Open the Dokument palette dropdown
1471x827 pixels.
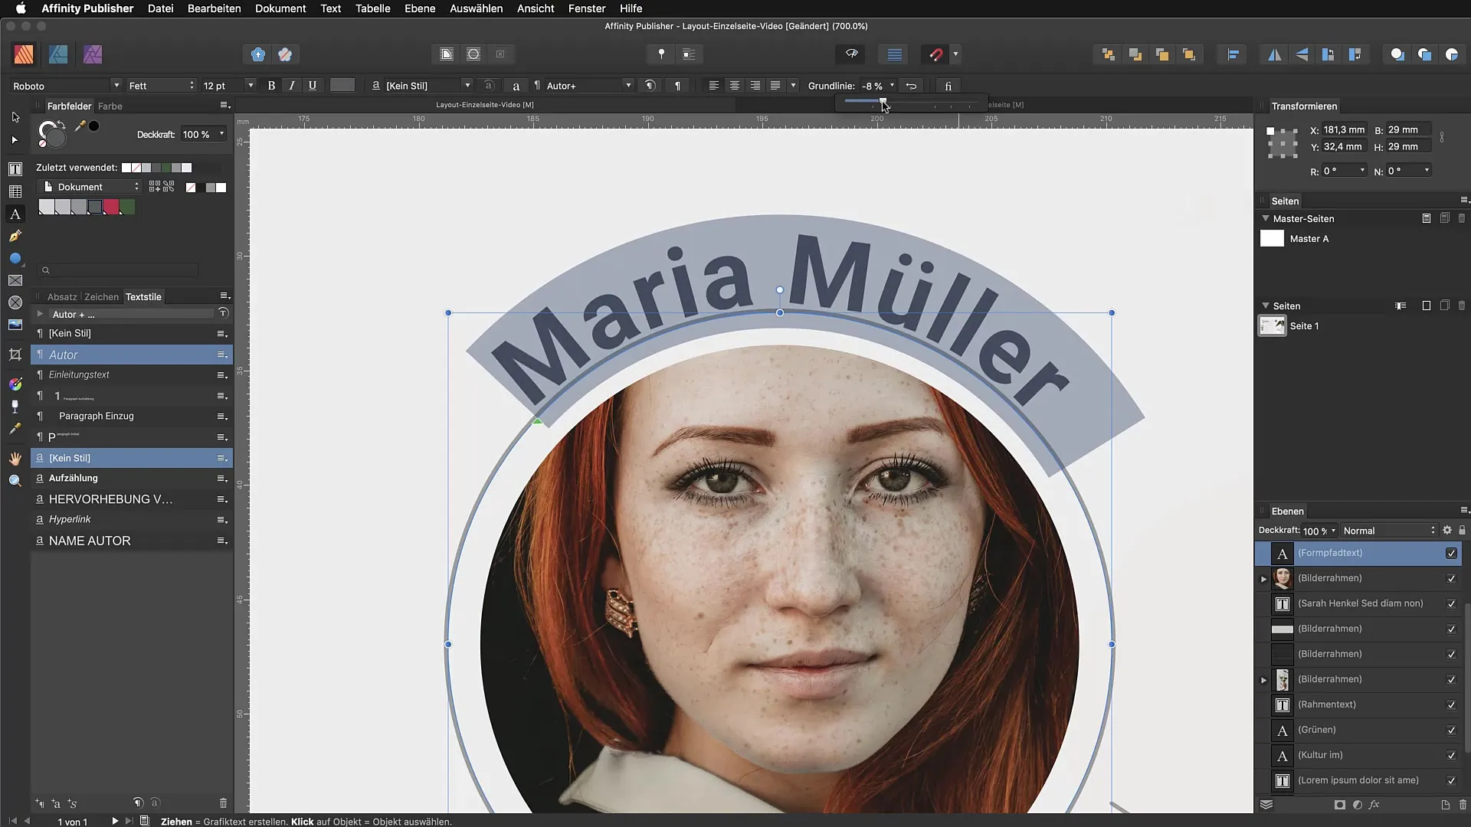(90, 187)
